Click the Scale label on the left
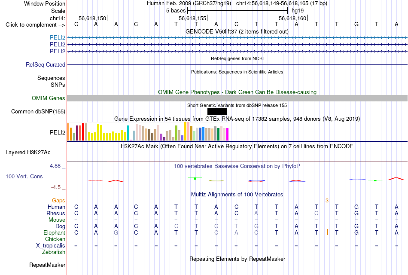The image size is (408, 275). (x=58, y=11)
